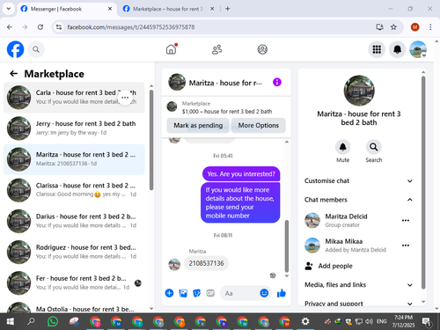The height and width of the screenshot is (330, 440).
Task: Expand Privacy and support section
Action: pyautogui.click(x=358, y=303)
